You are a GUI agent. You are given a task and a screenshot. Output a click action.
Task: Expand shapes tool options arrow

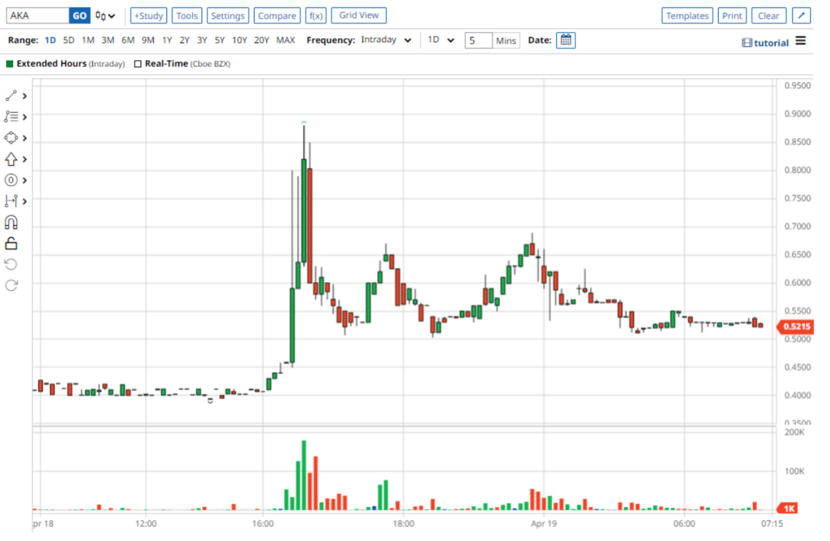pos(25,138)
